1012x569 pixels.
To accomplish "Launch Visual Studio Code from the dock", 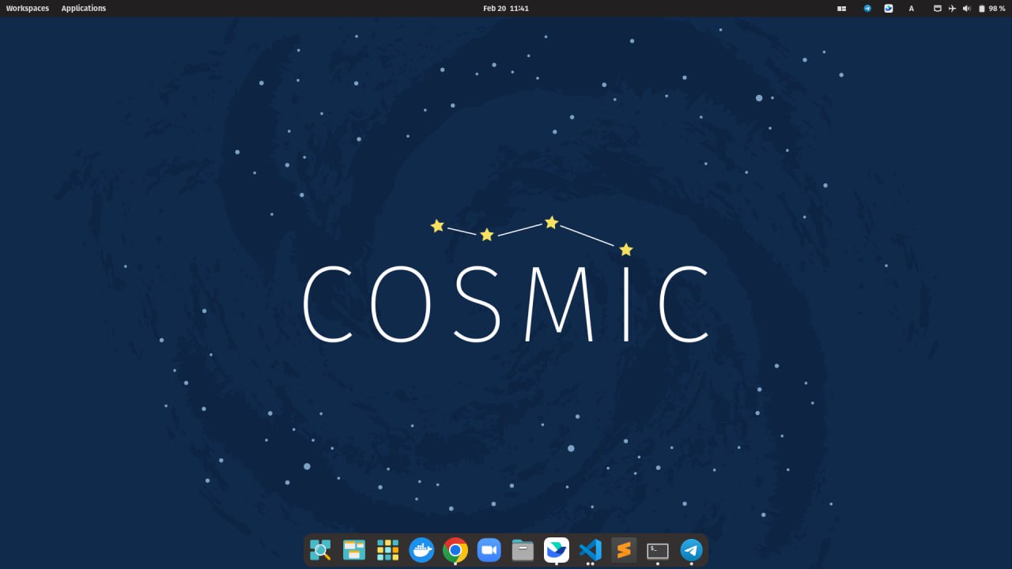I will (x=591, y=550).
